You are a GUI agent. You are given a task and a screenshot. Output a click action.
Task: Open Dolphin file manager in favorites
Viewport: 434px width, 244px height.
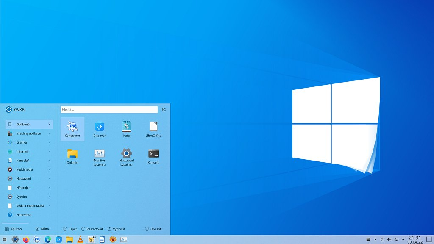pyautogui.click(x=72, y=156)
